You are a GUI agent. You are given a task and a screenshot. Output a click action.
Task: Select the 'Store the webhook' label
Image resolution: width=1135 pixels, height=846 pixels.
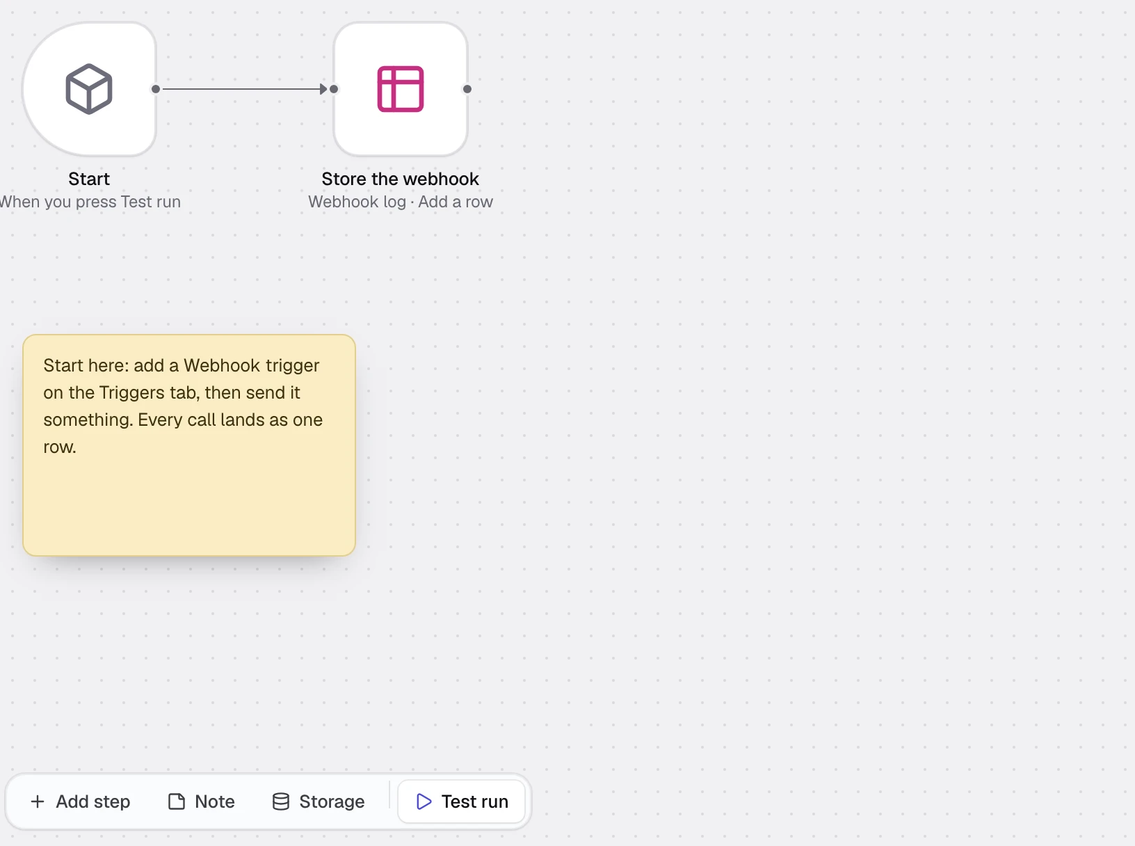(401, 179)
